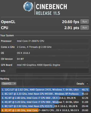Screen dimensions: 91x113
Task: Click the Details arrow icon
Action: [87, 84]
